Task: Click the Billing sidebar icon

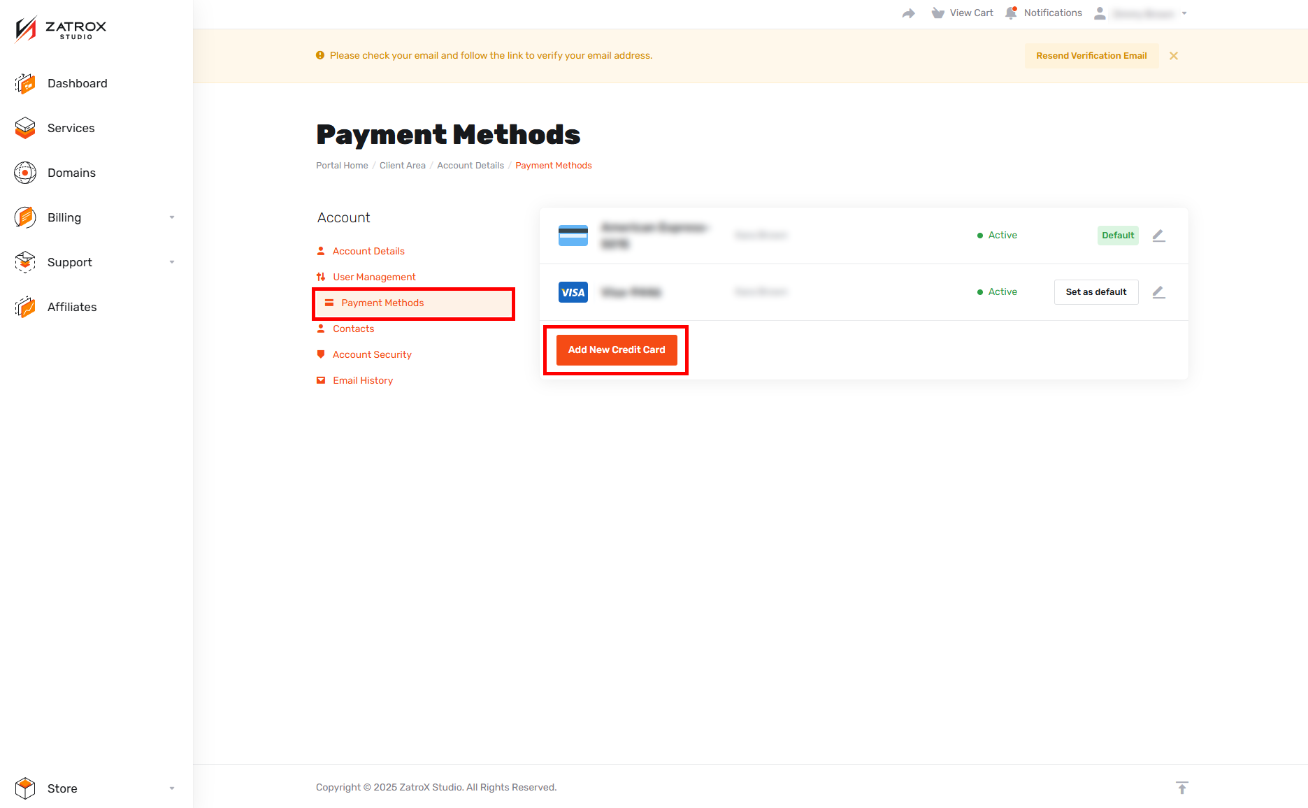Action: (x=25, y=217)
